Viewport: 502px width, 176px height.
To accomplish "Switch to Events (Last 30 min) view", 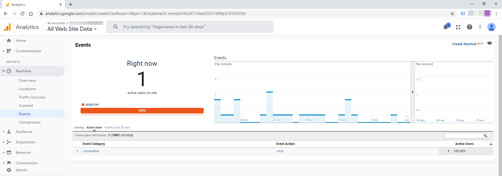I will pos(117,128).
